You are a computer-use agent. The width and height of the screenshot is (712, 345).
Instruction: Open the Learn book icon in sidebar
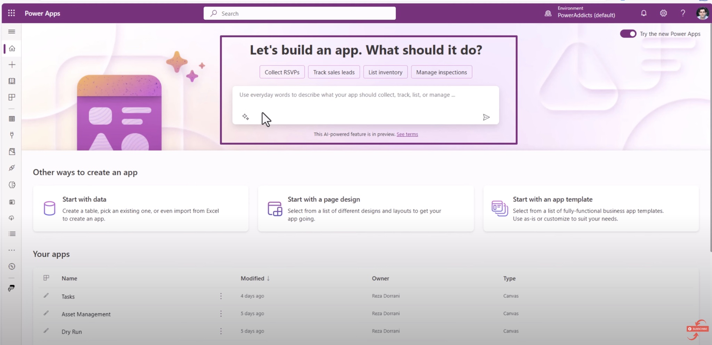pos(12,81)
